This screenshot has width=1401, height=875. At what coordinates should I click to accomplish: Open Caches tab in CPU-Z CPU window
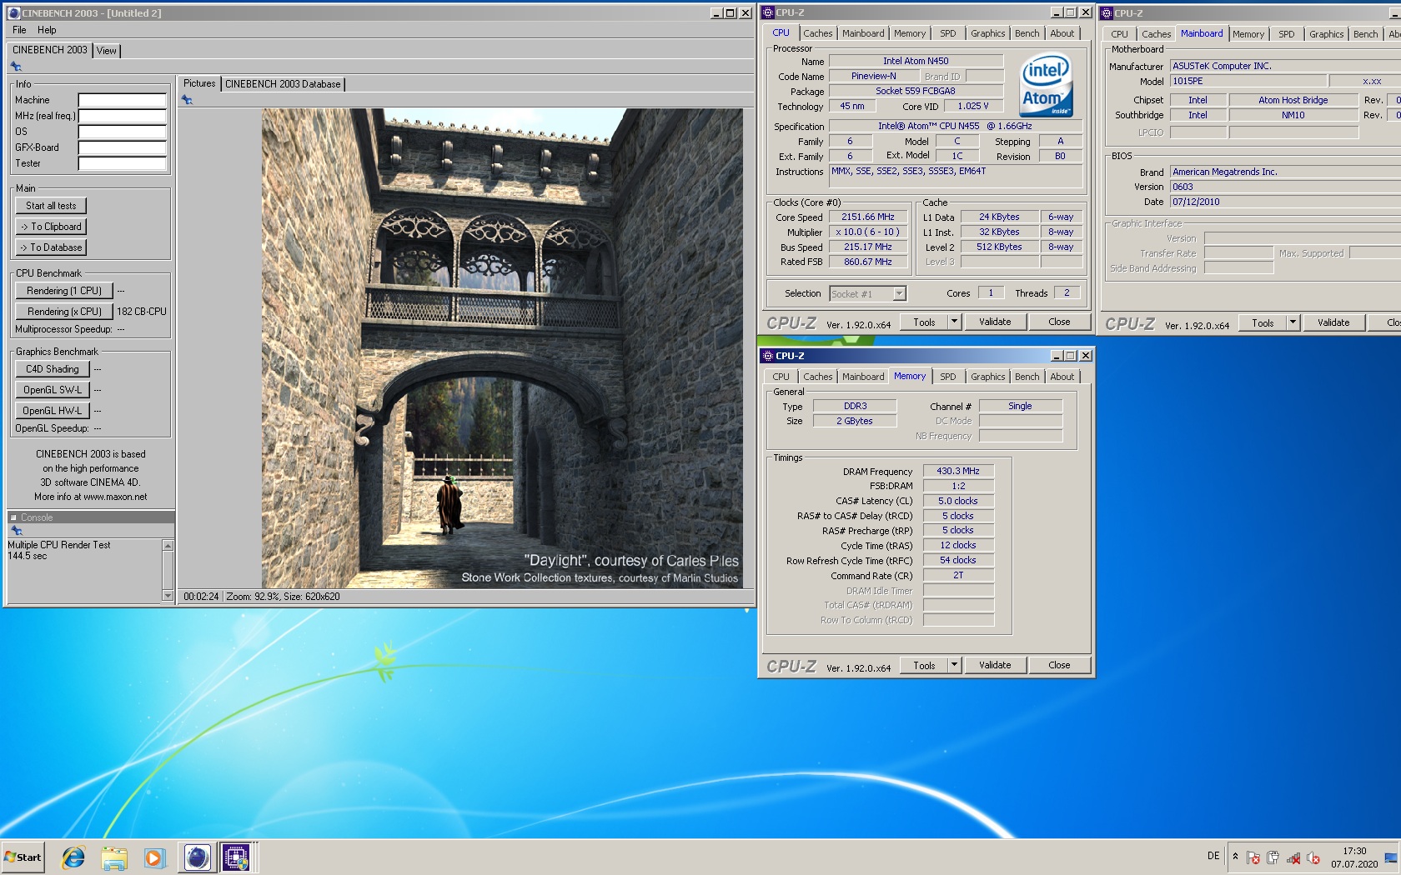click(x=818, y=33)
